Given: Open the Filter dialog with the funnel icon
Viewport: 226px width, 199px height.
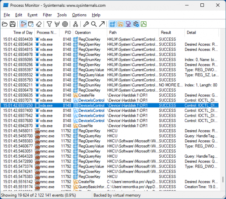Looking at the screenshot, I should pyautogui.click(x=49, y=24).
